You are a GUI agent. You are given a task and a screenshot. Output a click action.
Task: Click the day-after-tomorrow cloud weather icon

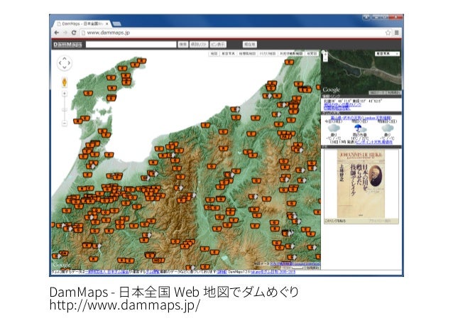tap(387, 128)
